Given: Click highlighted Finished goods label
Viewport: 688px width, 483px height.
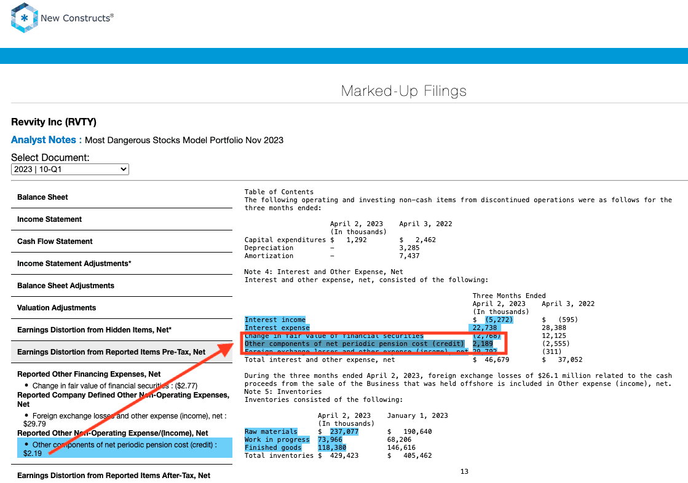Looking at the screenshot, I should [x=273, y=447].
